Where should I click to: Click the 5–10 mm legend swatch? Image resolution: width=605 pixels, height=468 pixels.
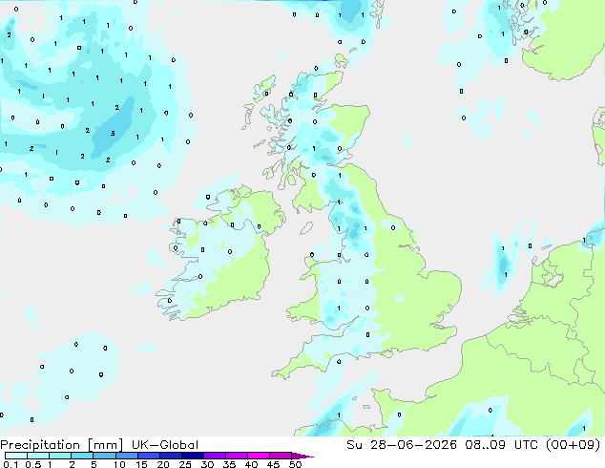pos(104,456)
